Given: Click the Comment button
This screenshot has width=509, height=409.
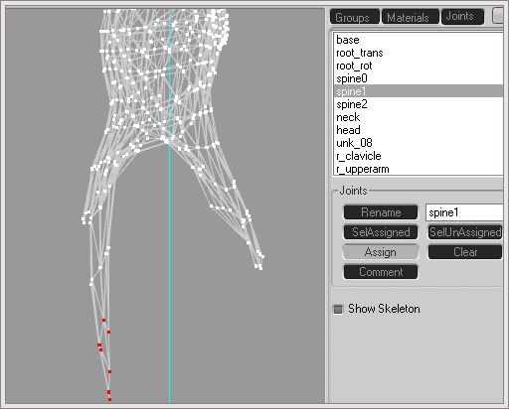Looking at the screenshot, I should click(381, 272).
